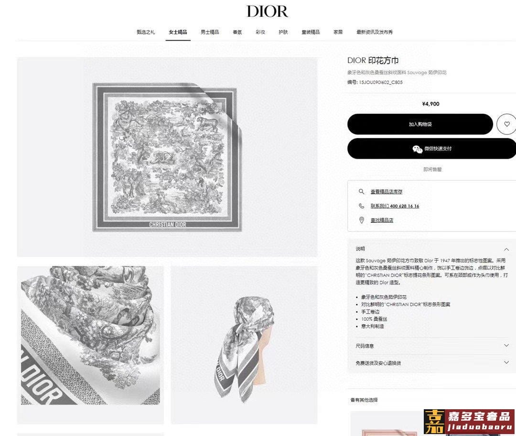The height and width of the screenshot is (436, 516).
Task: Open the 男士精品 navigation tab
Action: tap(210, 33)
